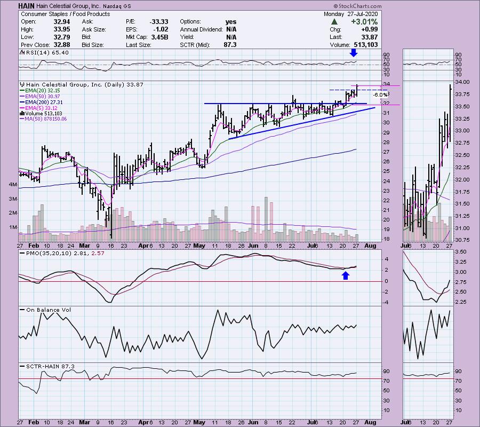Click the On Balance Vol panel label

pyautogui.click(x=49, y=310)
